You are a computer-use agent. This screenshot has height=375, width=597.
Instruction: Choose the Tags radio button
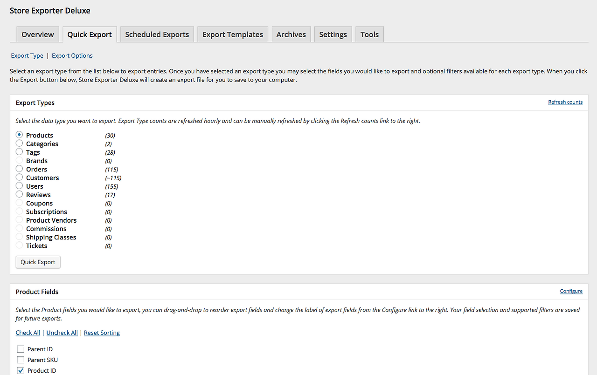[x=19, y=152]
